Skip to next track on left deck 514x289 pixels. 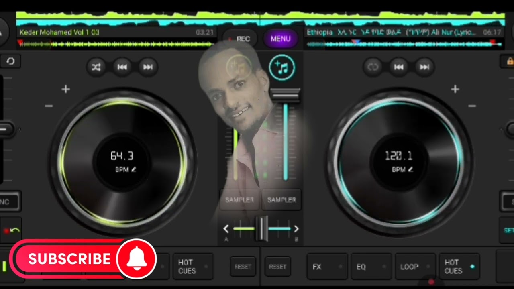148,67
